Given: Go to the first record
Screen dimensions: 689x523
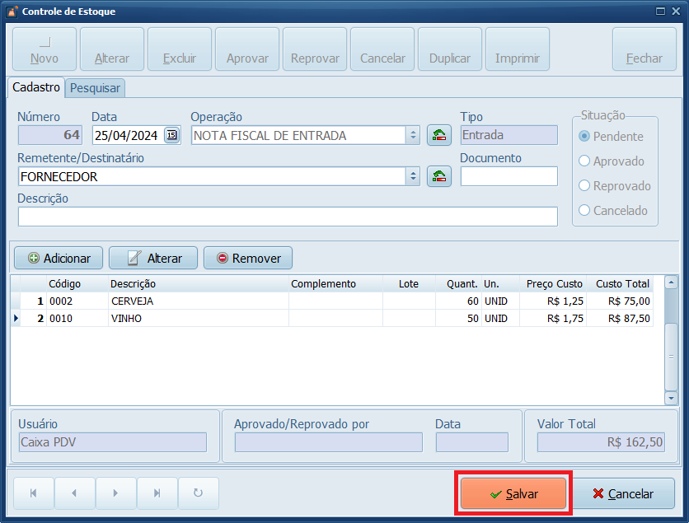Looking at the screenshot, I should [x=34, y=493].
